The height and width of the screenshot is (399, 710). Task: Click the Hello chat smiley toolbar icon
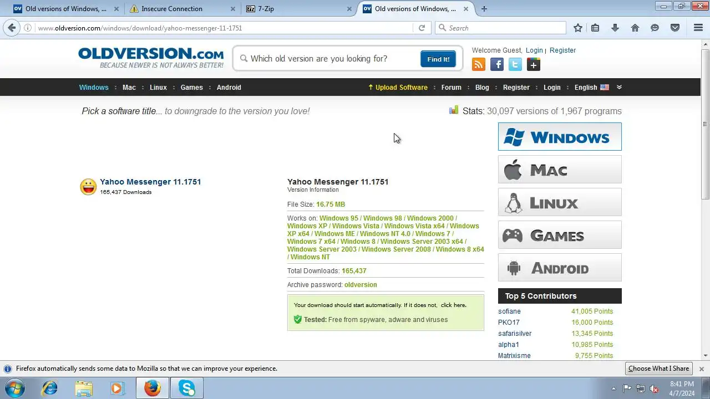655,28
